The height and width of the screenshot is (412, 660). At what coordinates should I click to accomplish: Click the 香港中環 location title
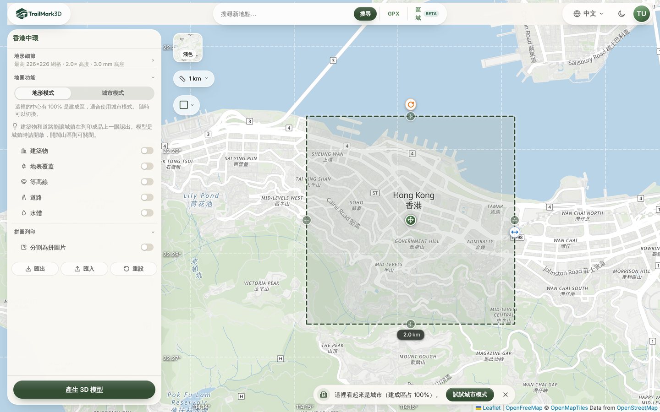pos(26,38)
